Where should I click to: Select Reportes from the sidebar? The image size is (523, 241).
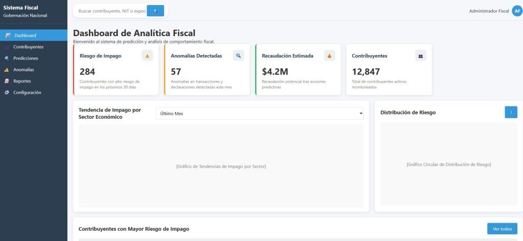tap(22, 81)
